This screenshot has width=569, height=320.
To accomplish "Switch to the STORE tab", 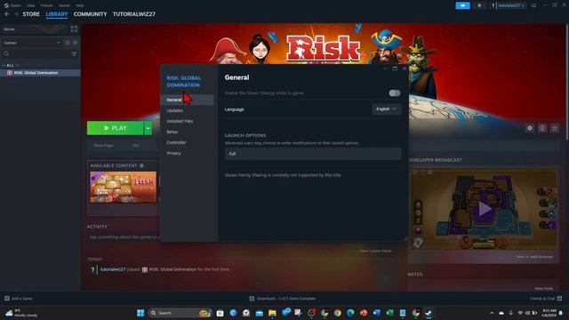I will click(x=31, y=14).
